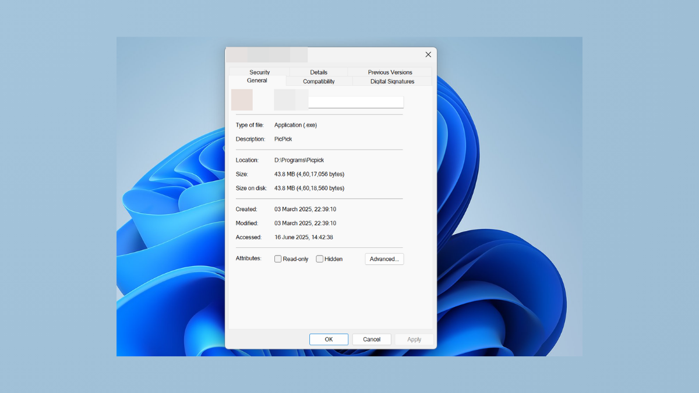Select the General tab
This screenshot has width=699, height=393.
pyautogui.click(x=257, y=80)
